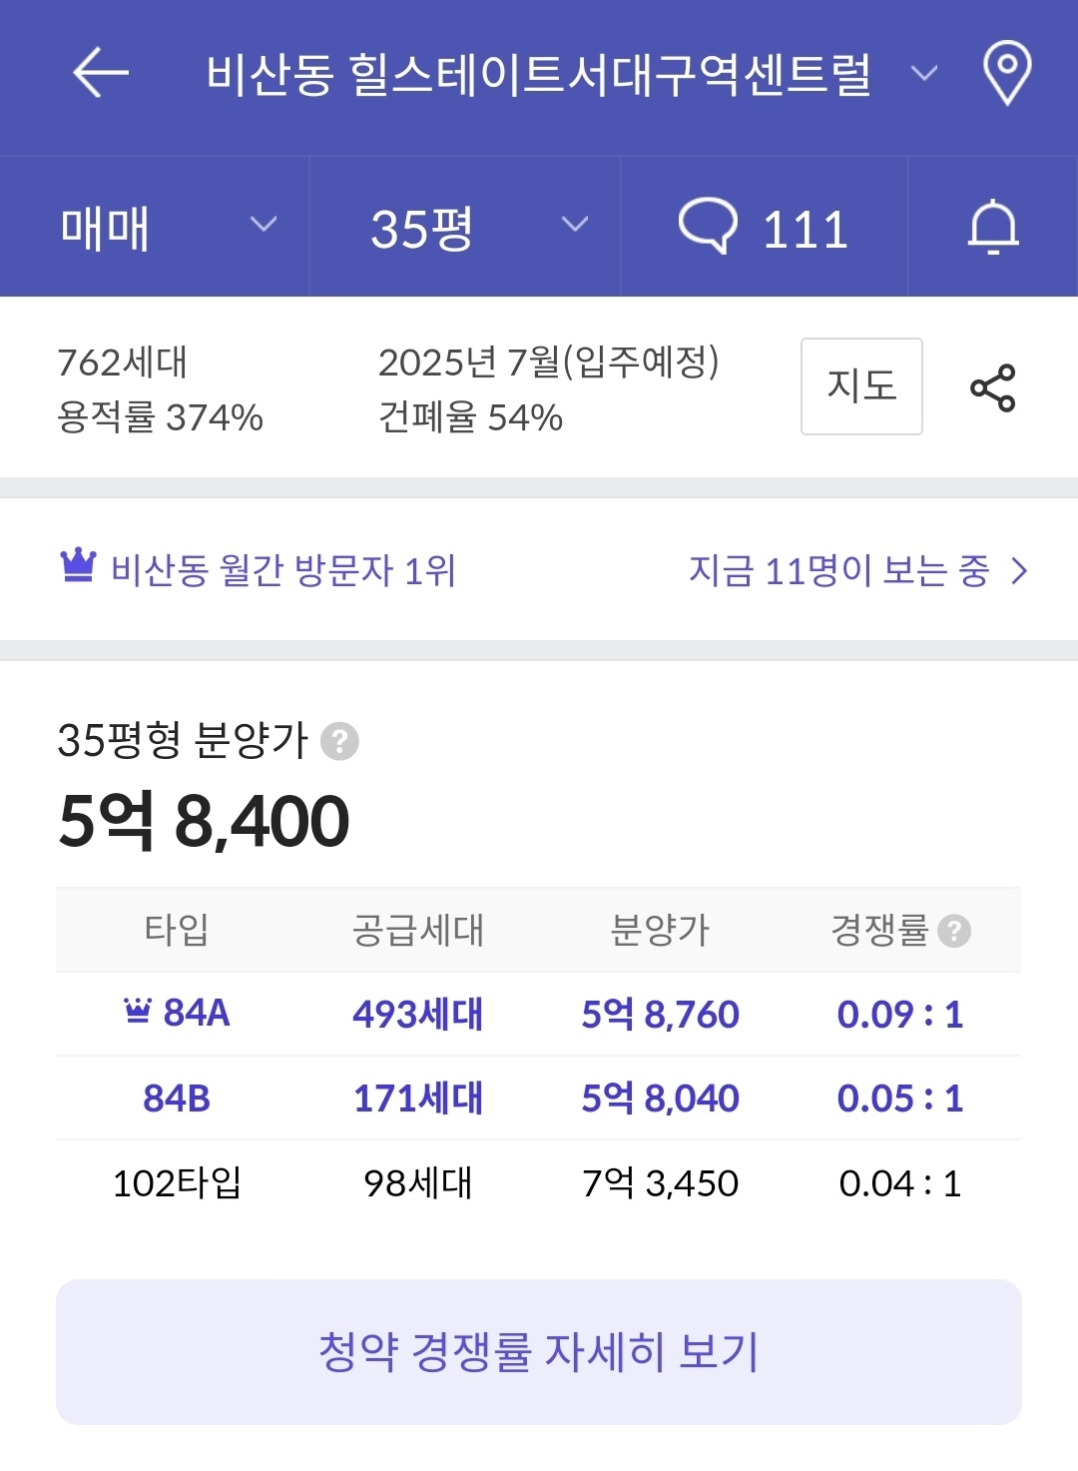Click the 공급세대 column header
Viewport: 1078px width, 1471px height.
(x=417, y=930)
